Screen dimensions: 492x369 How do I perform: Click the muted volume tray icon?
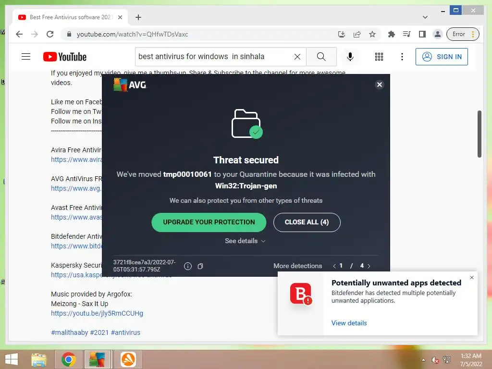[x=435, y=360]
